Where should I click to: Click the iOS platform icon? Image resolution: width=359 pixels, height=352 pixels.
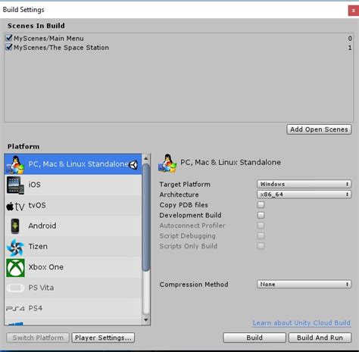tap(15, 185)
